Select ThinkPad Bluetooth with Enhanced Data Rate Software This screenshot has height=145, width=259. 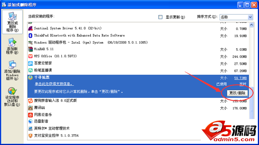79,36
